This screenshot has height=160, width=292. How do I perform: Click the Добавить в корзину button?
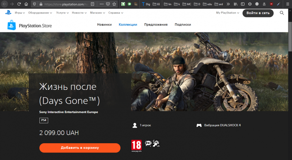pyautogui.click(x=80, y=148)
